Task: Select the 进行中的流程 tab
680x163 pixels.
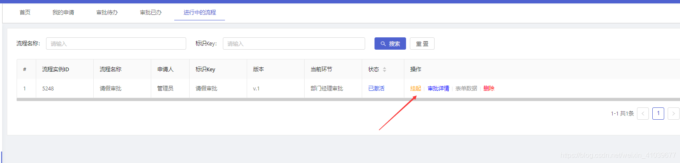Action: click(200, 12)
